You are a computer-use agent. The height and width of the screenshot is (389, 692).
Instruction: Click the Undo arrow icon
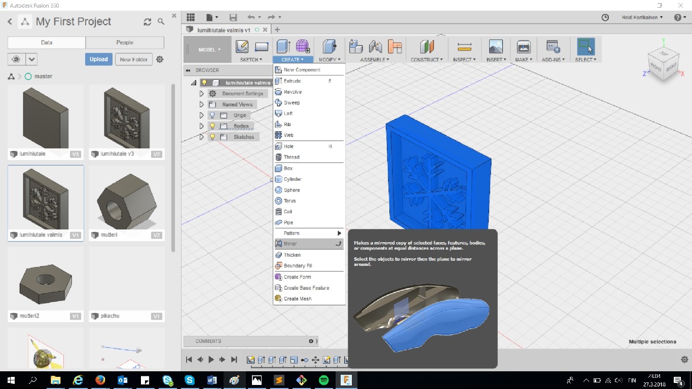click(x=251, y=17)
